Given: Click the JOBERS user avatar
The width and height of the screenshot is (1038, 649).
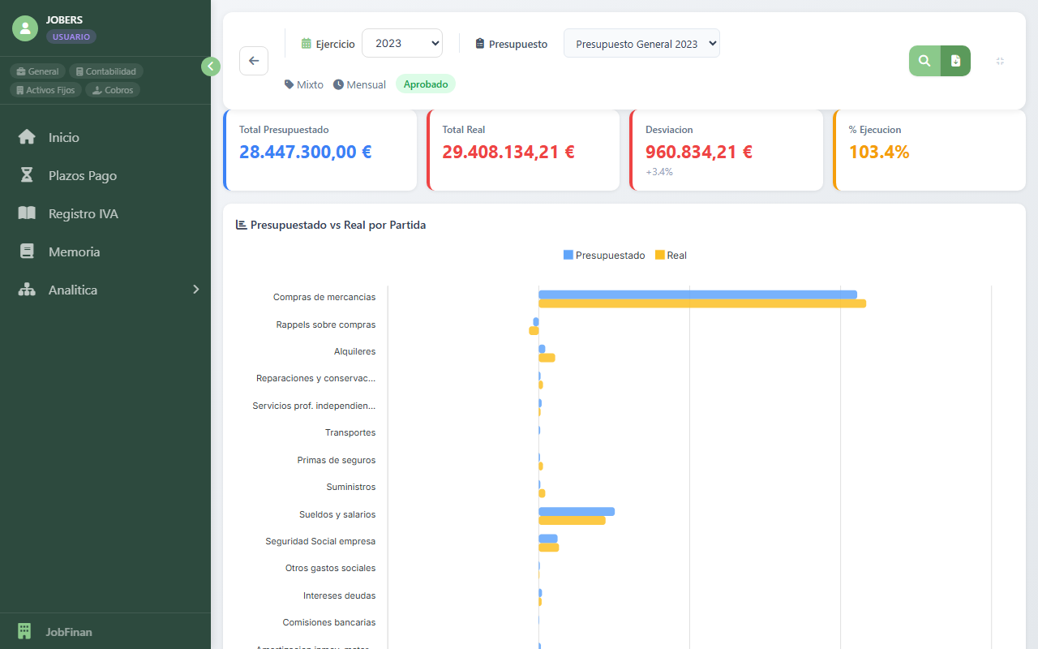Looking at the screenshot, I should coord(25,28).
